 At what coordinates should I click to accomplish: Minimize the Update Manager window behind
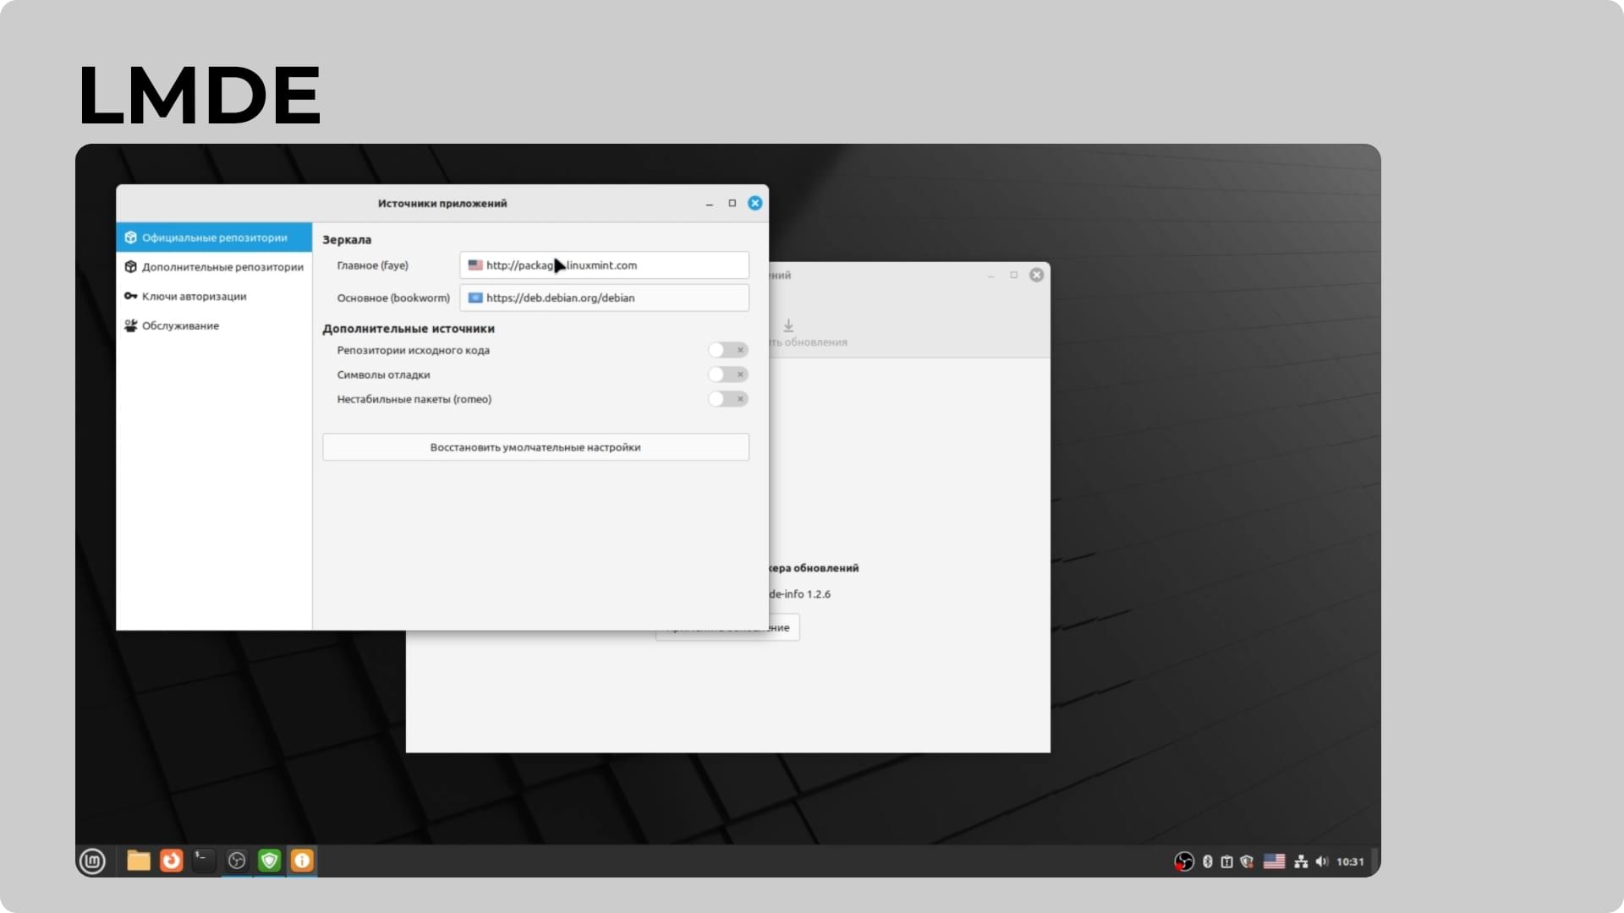pyautogui.click(x=990, y=276)
